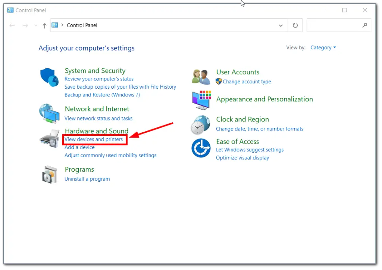This screenshot has width=382, height=270.
Task: Click the Hardware and Sound printer icon
Action: (x=49, y=138)
